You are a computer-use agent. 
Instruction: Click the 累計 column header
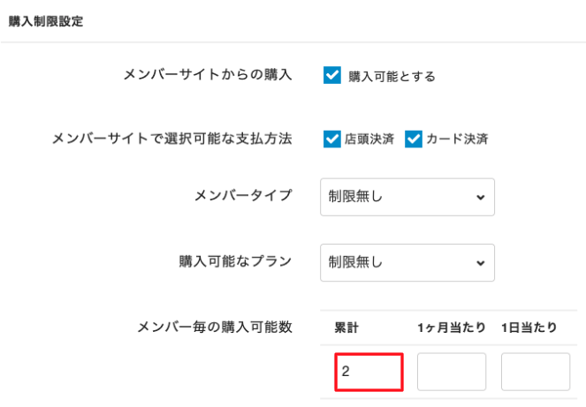point(346,328)
